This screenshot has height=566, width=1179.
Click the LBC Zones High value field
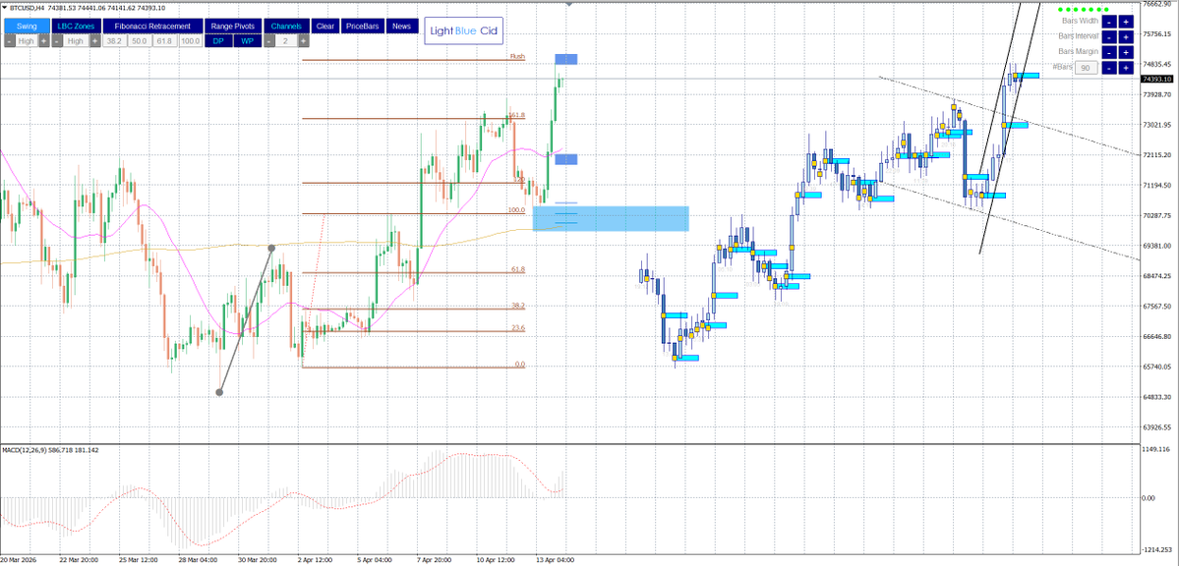click(x=76, y=40)
